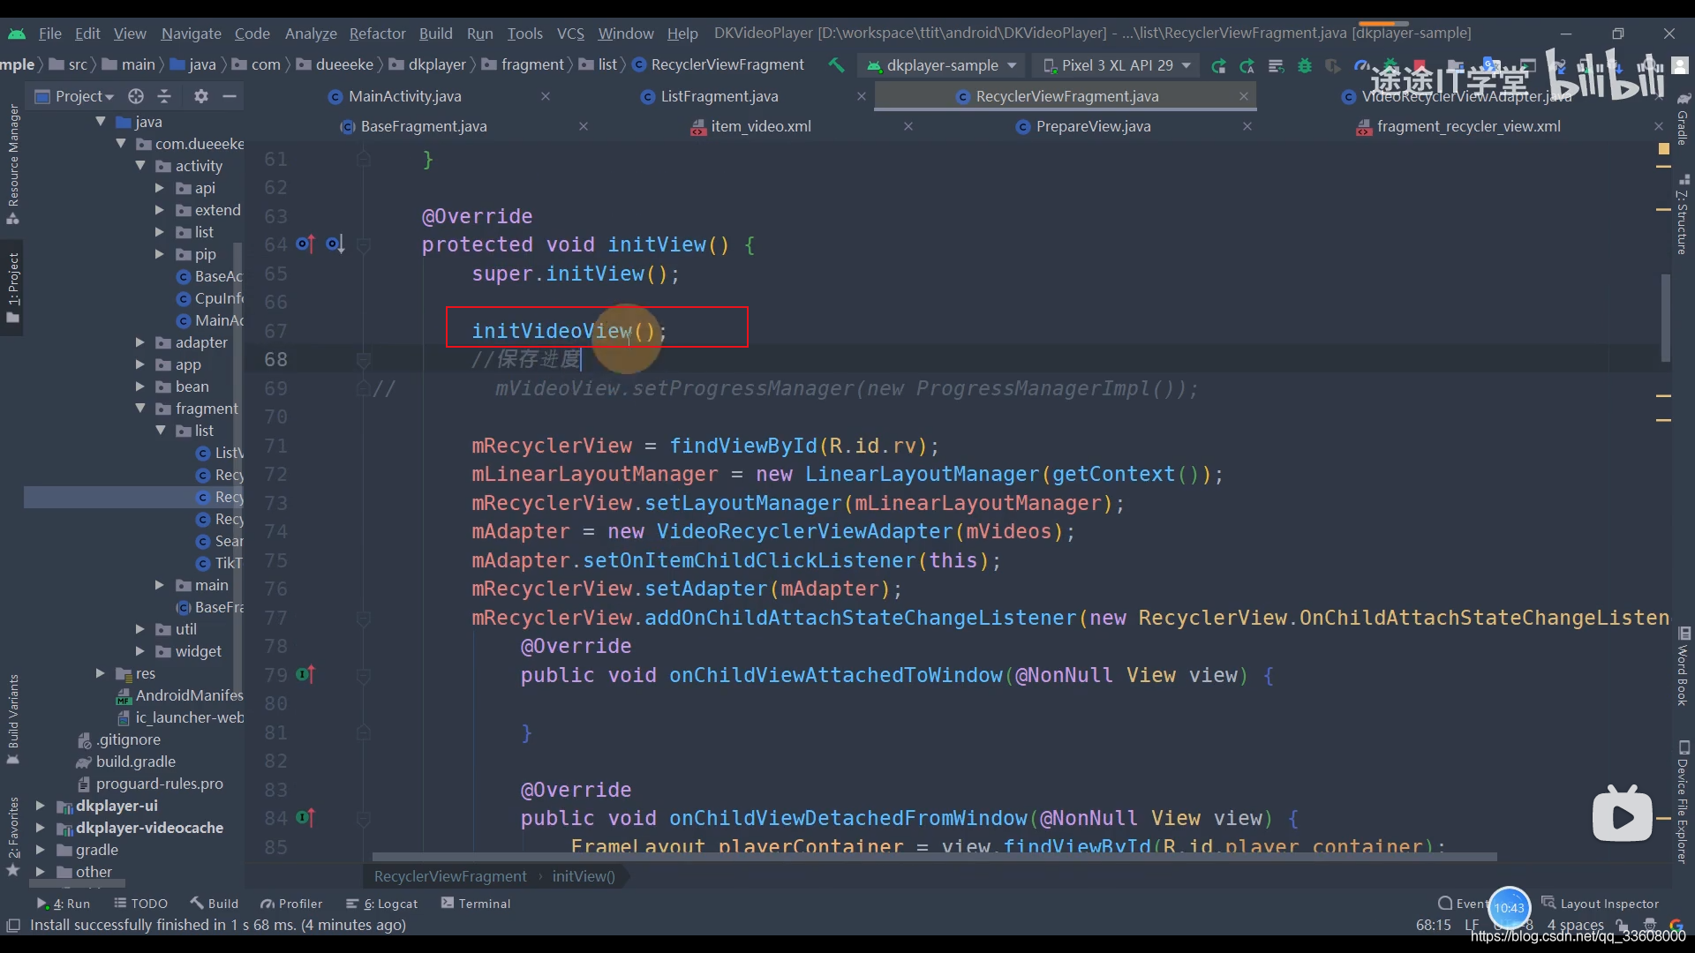Toggle the 1: Project tool window
Viewport: 1695px width, 953px height.
click(x=13, y=287)
